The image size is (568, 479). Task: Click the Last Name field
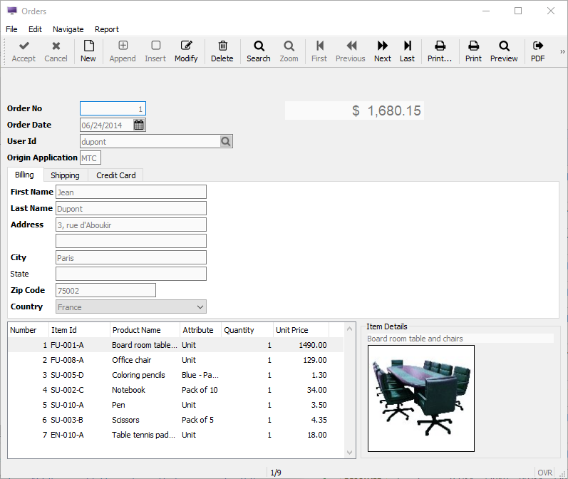click(x=131, y=208)
